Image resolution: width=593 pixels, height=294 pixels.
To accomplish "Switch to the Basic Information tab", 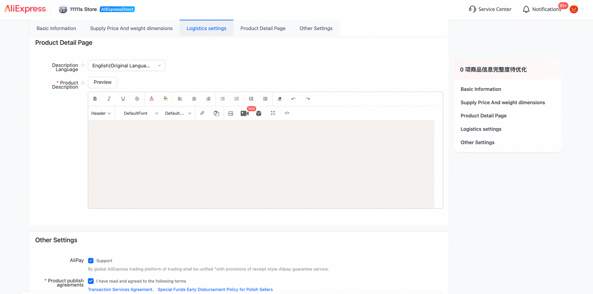I will [56, 28].
